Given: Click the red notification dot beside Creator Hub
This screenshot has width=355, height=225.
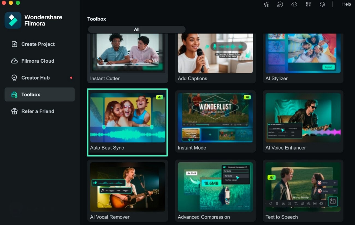Looking at the screenshot, I should [x=71, y=78].
